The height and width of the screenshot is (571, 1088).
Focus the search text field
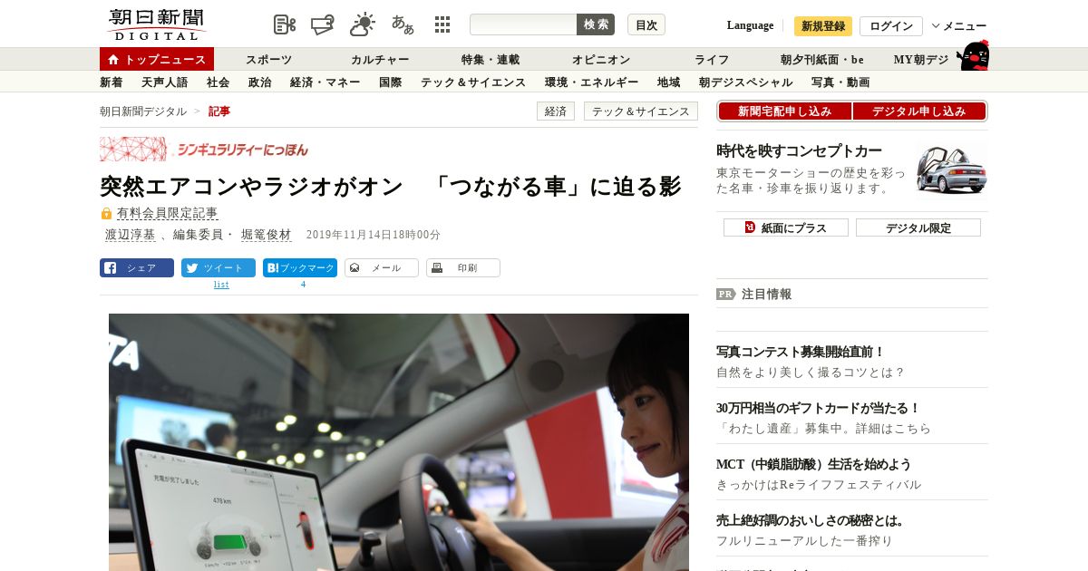[523, 24]
